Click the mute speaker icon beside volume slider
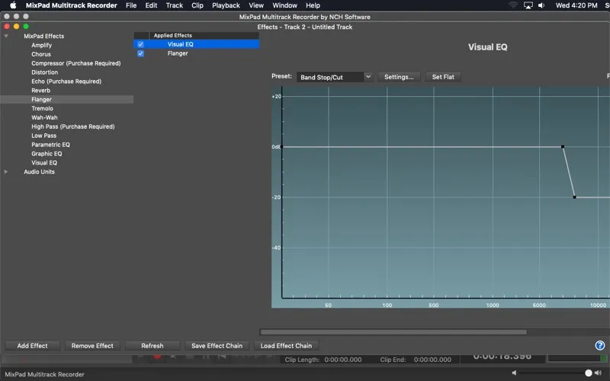The width and height of the screenshot is (610, 381). coord(514,373)
